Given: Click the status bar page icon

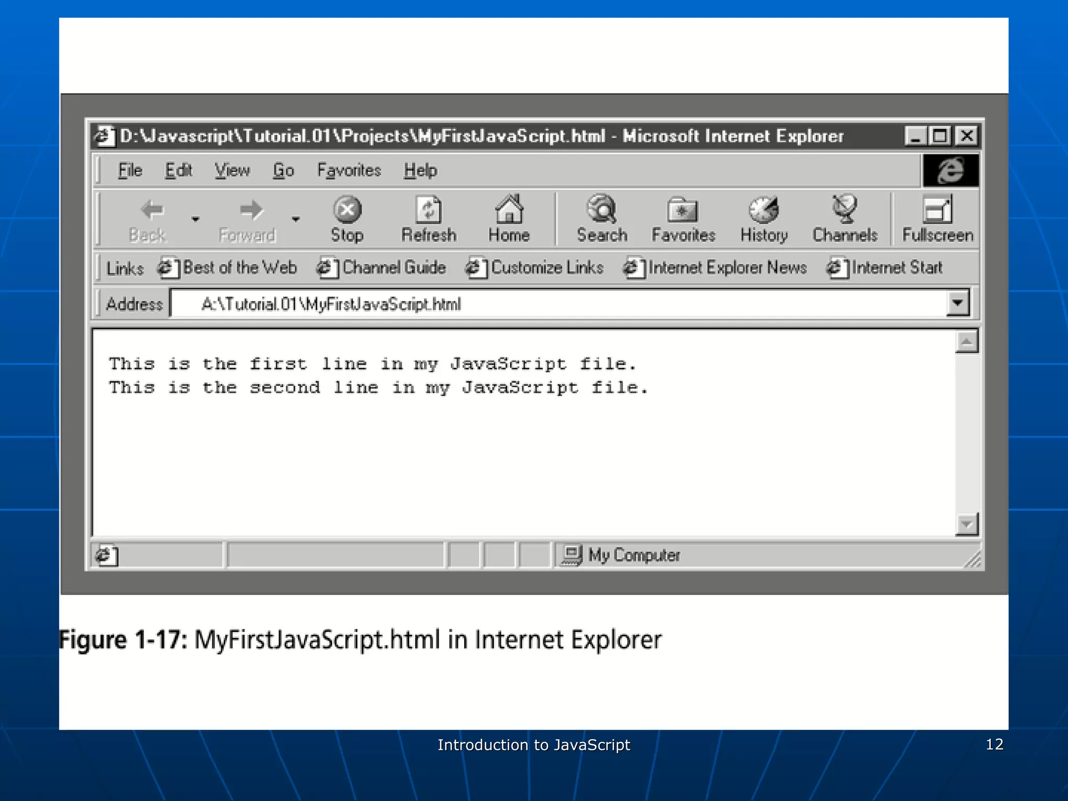Looking at the screenshot, I should [107, 555].
